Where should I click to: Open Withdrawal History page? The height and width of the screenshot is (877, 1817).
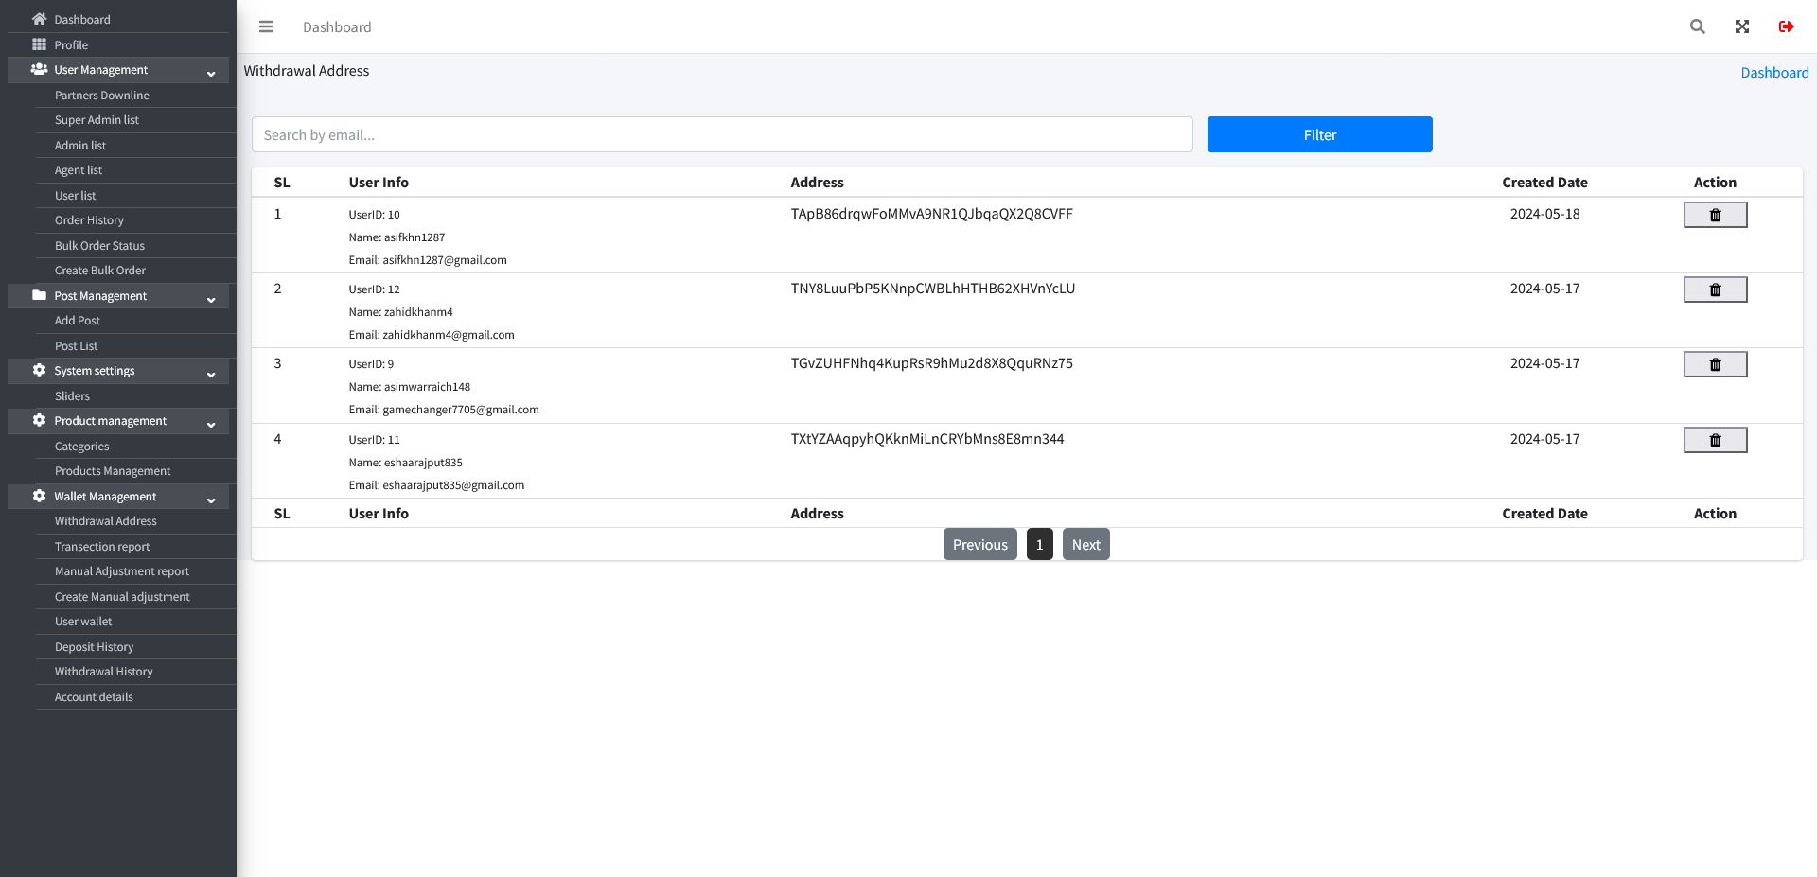[x=104, y=672]
